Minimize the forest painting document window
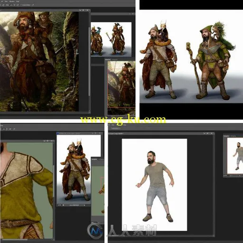This screenshot has height=243, width=243. click(80, 10)
